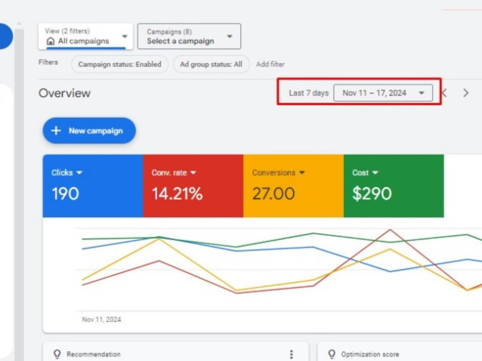Viewport: 482px width, 361px height.
Task: Open the Recommendation card three-dot menu
Action: pos(291,354)
